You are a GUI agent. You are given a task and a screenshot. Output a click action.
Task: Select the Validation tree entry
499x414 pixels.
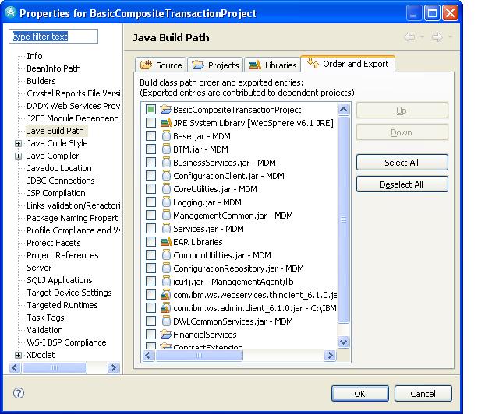point(44,330)
